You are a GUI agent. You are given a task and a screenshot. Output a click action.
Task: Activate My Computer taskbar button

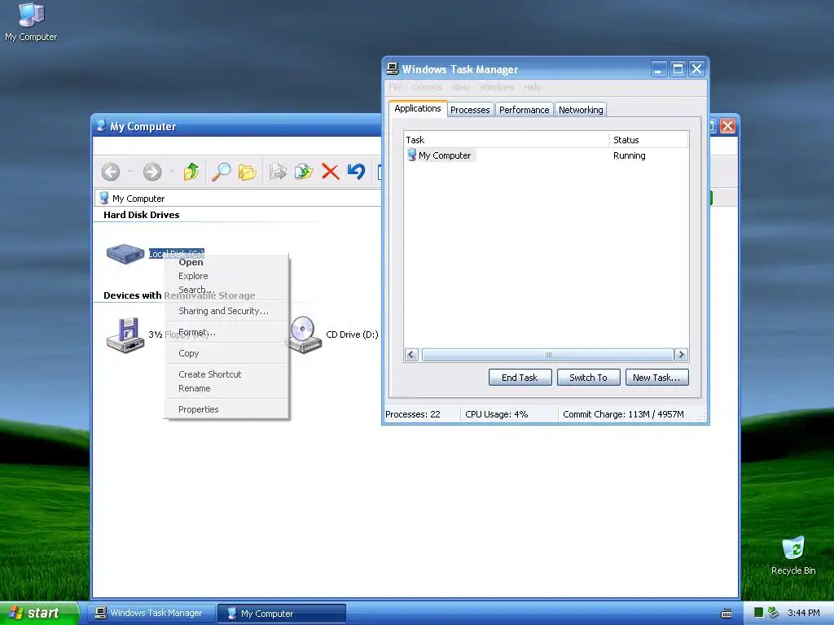(x=282, y=614)
